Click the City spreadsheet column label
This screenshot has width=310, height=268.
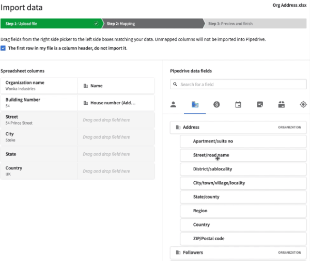click(9, 134)
